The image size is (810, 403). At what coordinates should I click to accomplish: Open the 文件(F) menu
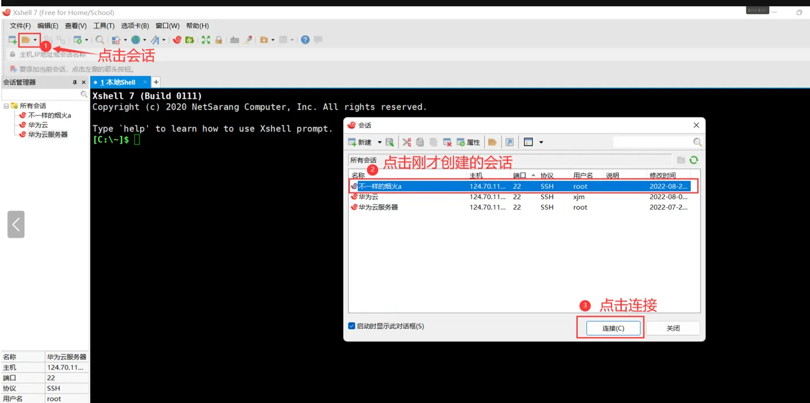(20, 26)
